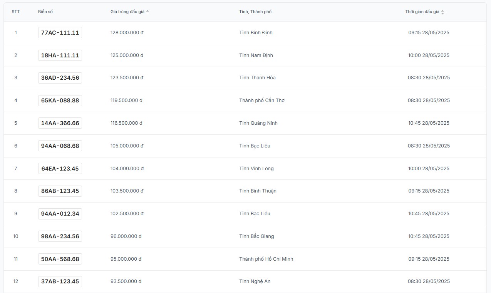The width and height of the screenshot is (491, 293).
Task: Select plate badge 86AB-123.45
Action: click(60, 191)
